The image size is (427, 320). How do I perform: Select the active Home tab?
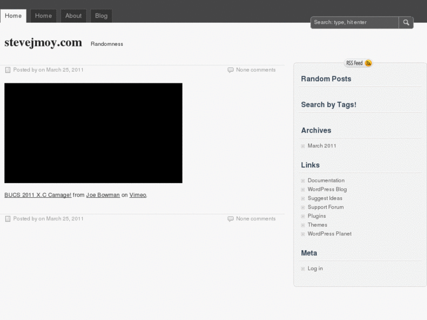[x=13, y=16]
